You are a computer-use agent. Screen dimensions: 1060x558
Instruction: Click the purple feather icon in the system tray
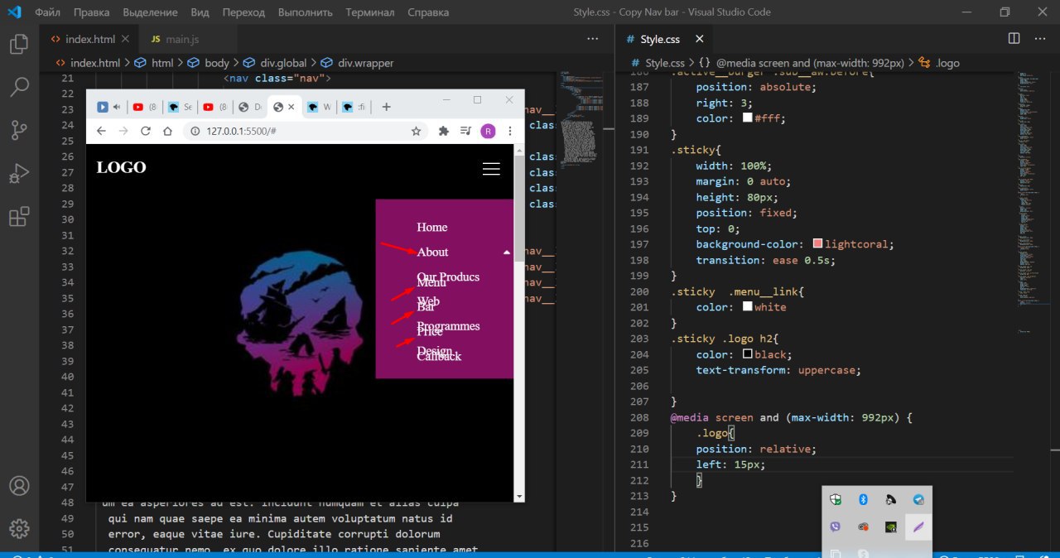[x=918, y=527]
